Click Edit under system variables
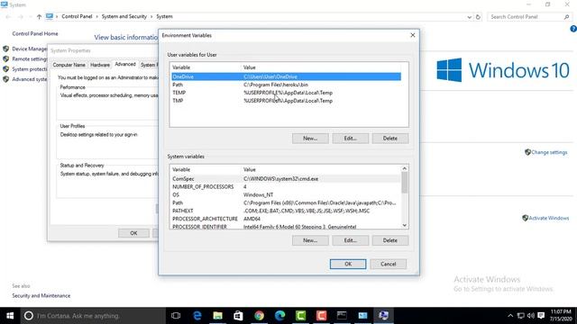Image resolution: width=577 pixels, height=324 pixels. [351, 240]
